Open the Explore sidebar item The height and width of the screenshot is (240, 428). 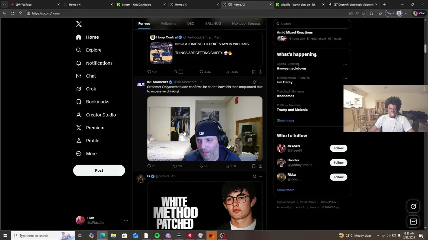89,50
